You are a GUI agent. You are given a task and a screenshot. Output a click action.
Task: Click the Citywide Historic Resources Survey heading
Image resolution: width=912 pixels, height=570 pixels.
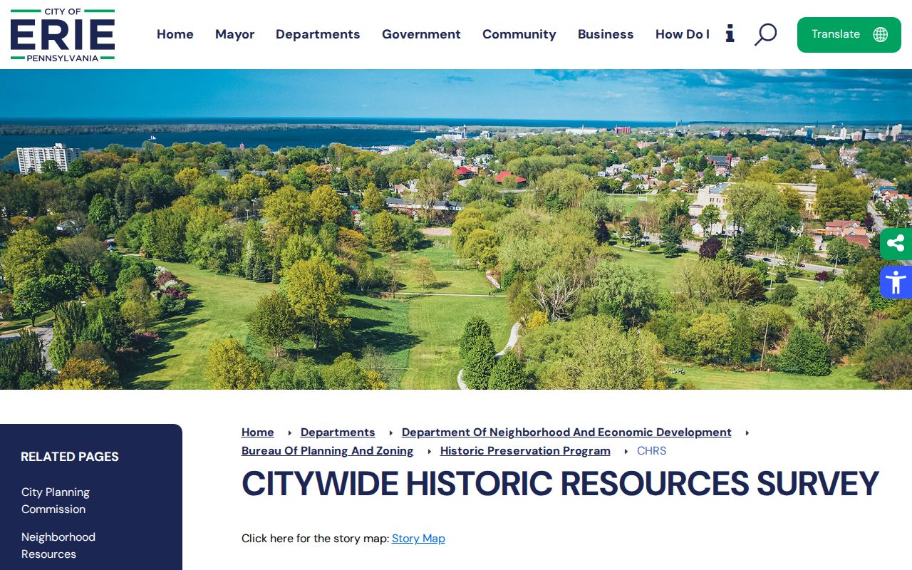(x=560, y=484)
